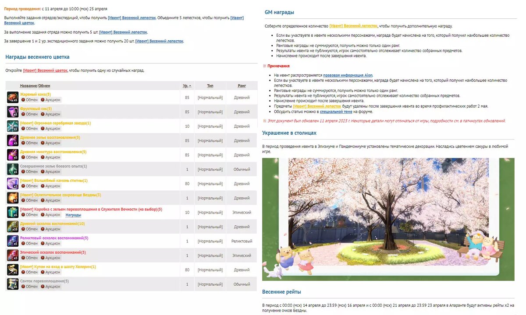This screenshot has width=526, height=315.
Task: Click Аукцион under Древняя микстура восстановления
Action: [x=51, y=157]
